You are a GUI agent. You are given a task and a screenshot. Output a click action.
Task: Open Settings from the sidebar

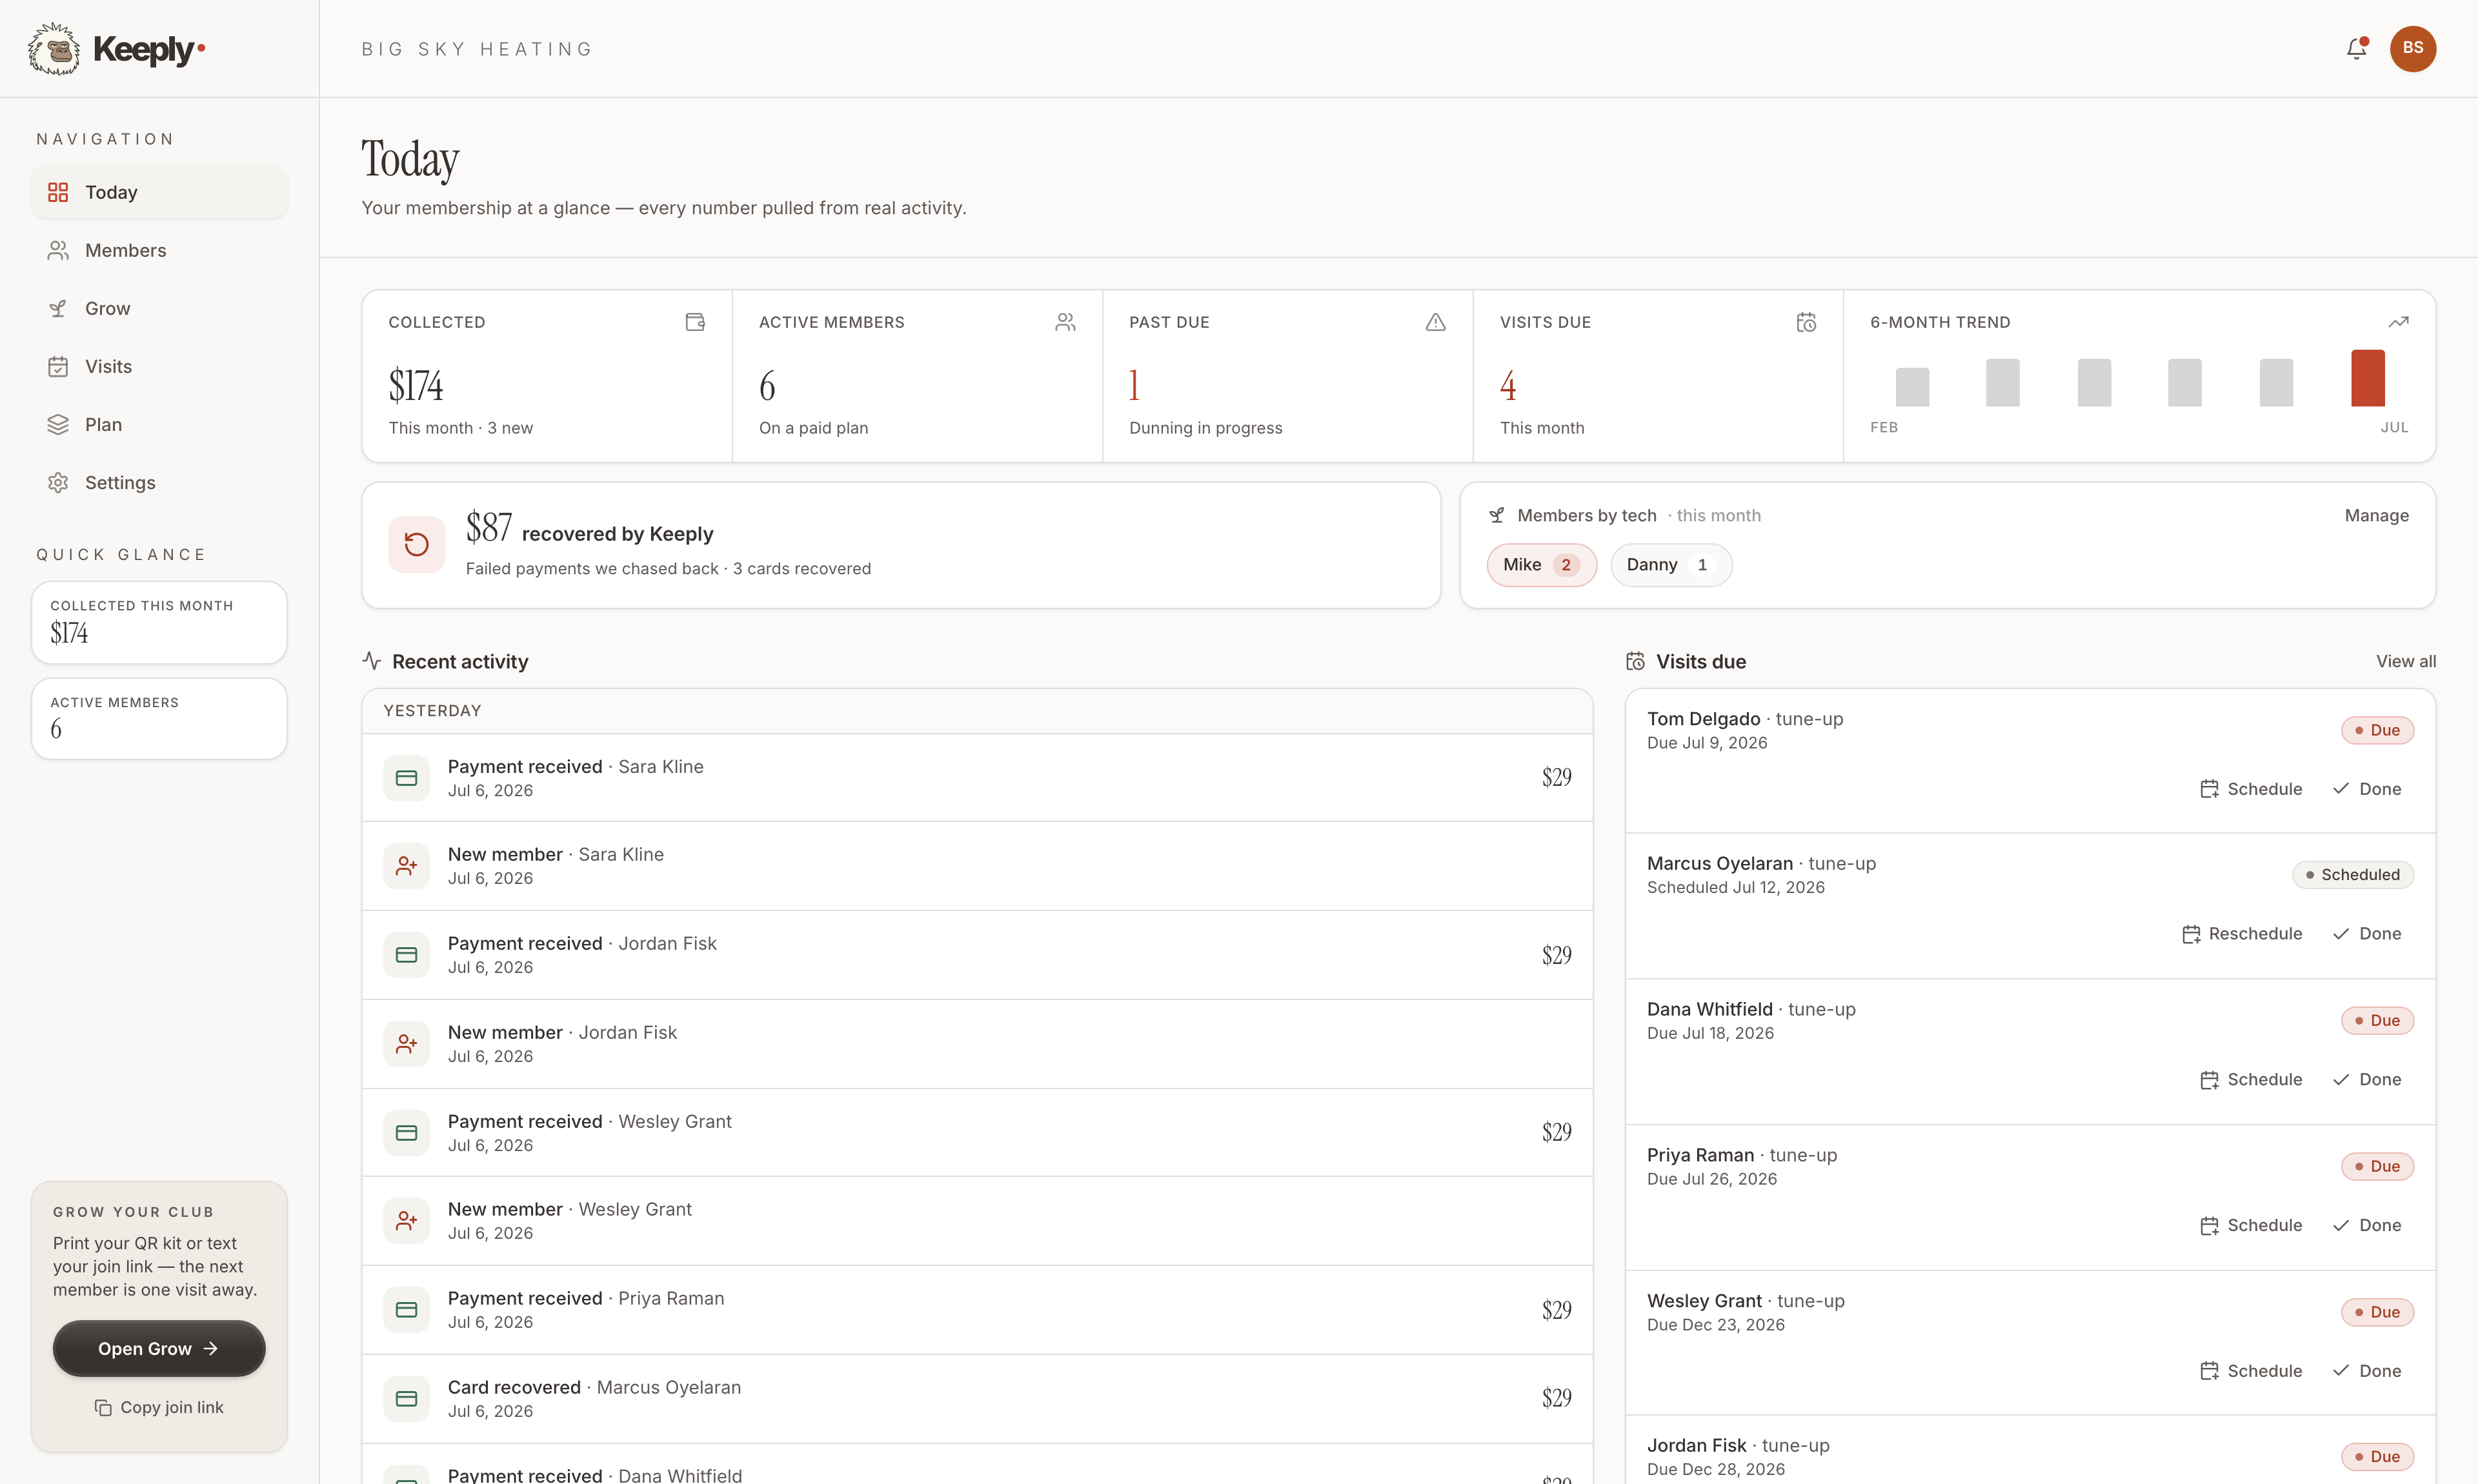[x=159, y=482]
